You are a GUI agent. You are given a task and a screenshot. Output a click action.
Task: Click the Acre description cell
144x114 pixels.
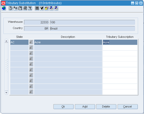click(68, 42)
